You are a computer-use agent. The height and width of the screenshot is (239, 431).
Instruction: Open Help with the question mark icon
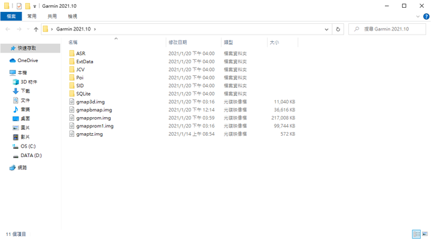(426, 17)
